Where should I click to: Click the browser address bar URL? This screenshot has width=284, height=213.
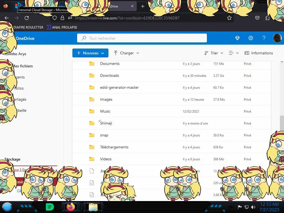point(127,18)
